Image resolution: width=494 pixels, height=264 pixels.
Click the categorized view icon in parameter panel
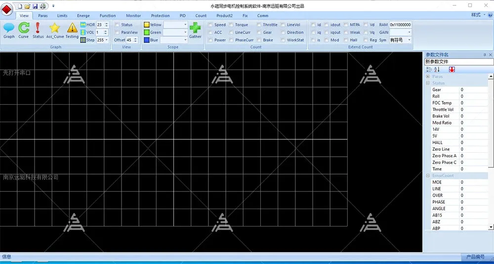(429, 69)
